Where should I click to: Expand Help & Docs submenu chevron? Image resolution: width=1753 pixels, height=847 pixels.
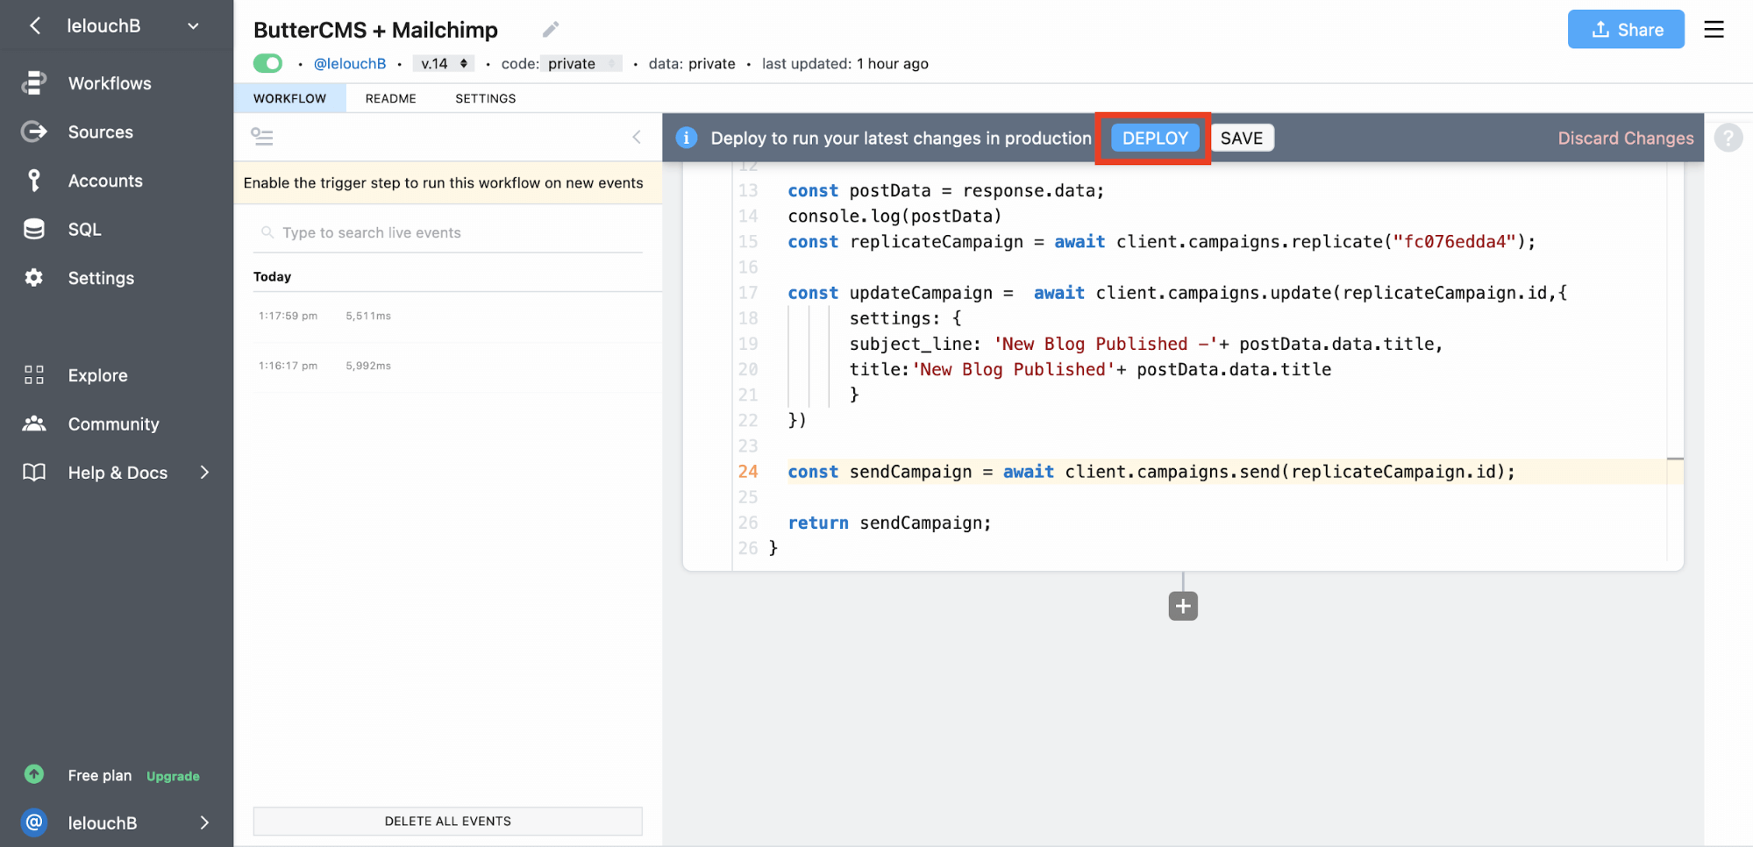click(x=204, y=473)
